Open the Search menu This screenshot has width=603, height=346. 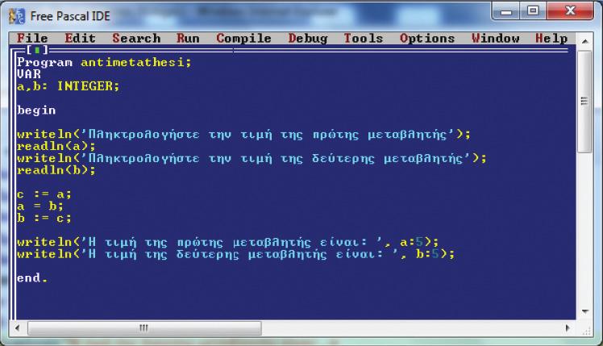pyautogui.click(x=136, y=38)
